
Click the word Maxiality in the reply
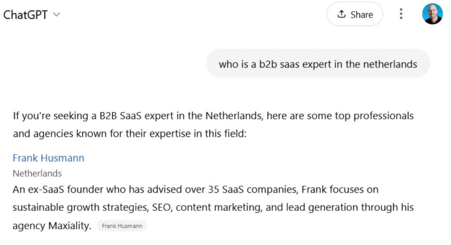(70, 226)
